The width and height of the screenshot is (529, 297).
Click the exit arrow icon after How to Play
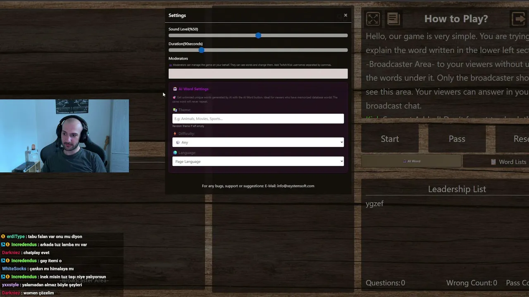click(x=518, y=19)
